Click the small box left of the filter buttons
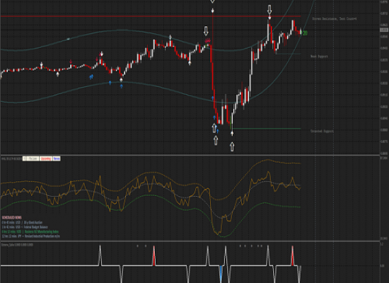The height and width of the screenshot is (283, 389). (24, 158)
